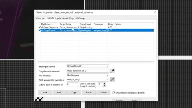Select the OnScriptEvent01 output row
Screen dimensions: 192x108
click(x=96, y=30)
